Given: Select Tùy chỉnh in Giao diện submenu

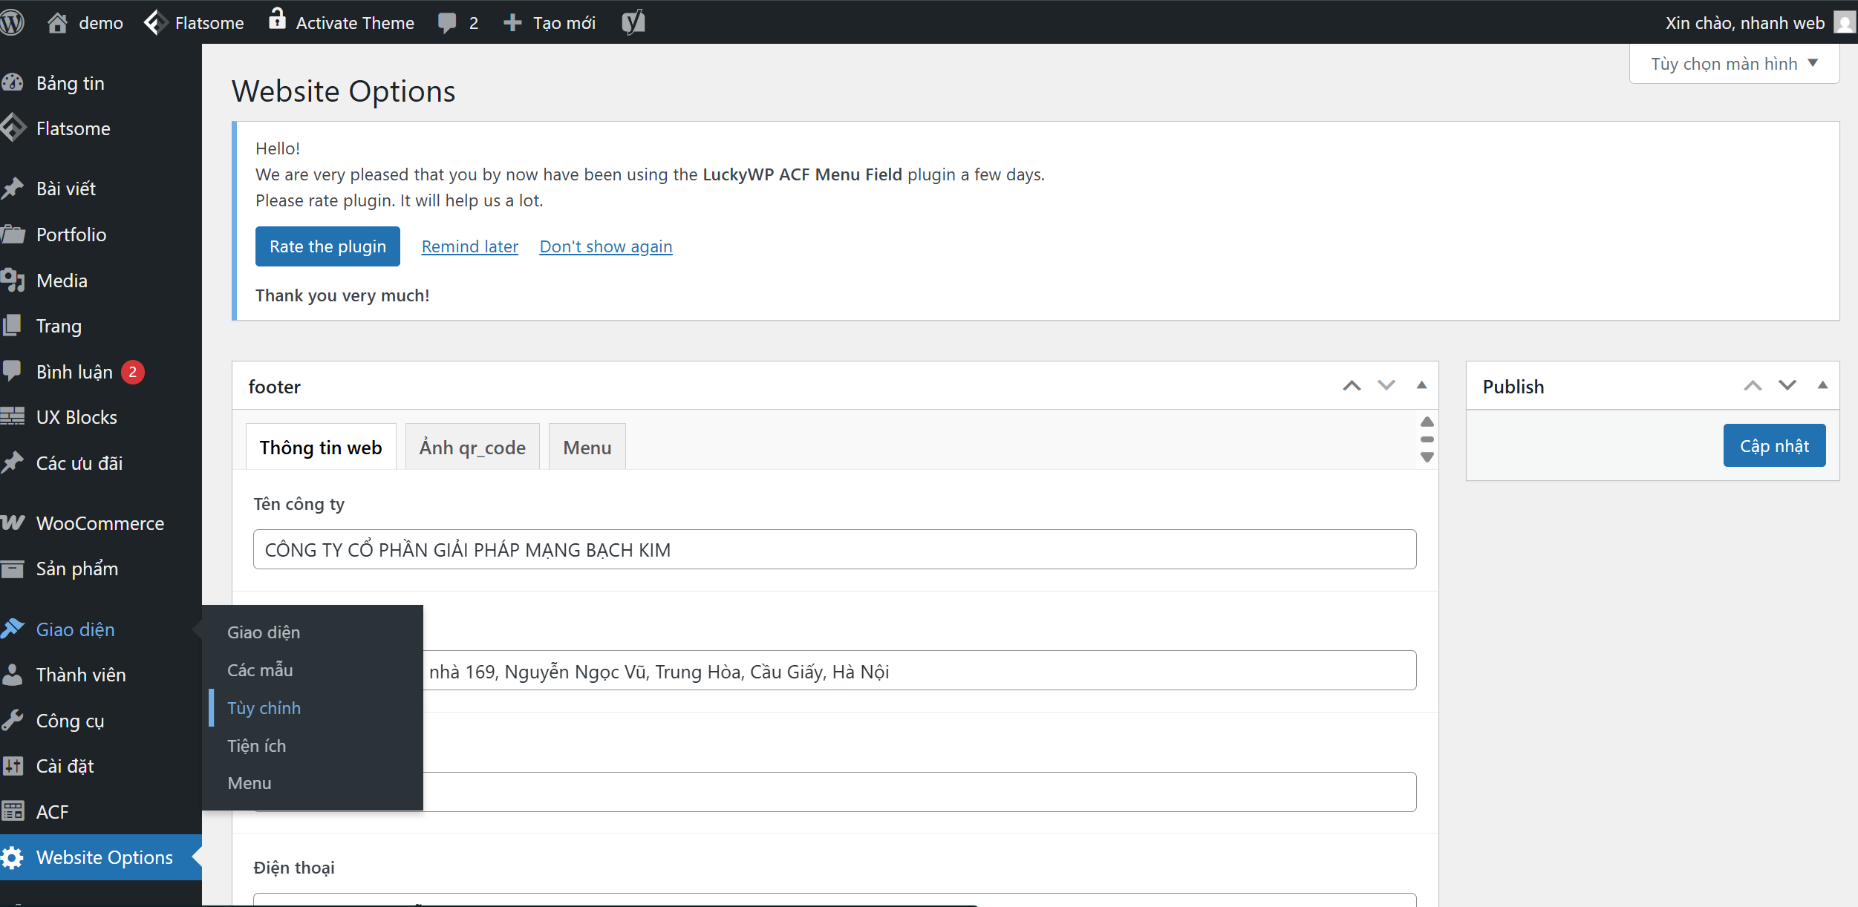Looking at the screenshot, I should [264, 707].
